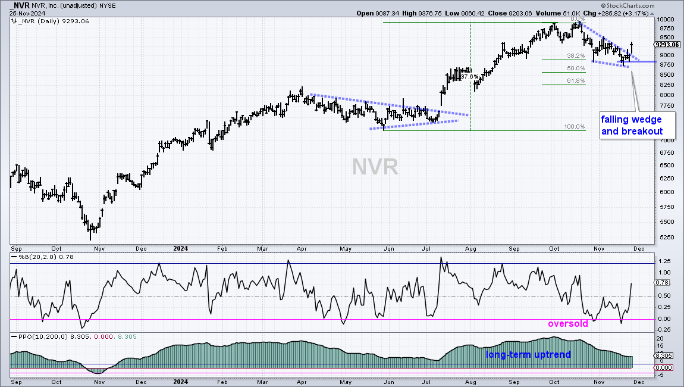Click the pink 'oversold' label
Viewport: 684px width, 387px height.
pyautogui.click(x=568, y=324)
